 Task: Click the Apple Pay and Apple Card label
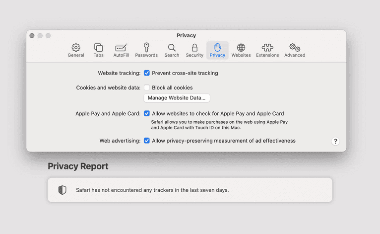[x=108, y=114]
